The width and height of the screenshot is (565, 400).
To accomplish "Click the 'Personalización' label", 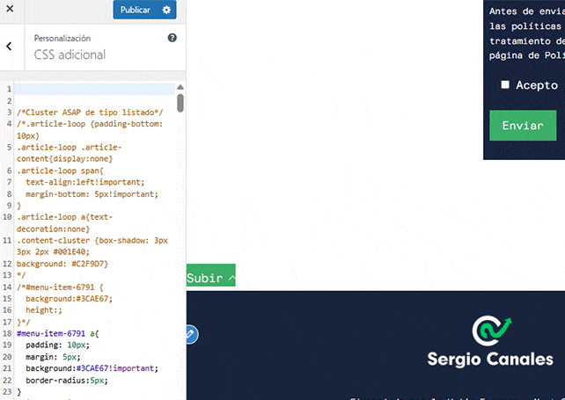I will tap(62, 38).
